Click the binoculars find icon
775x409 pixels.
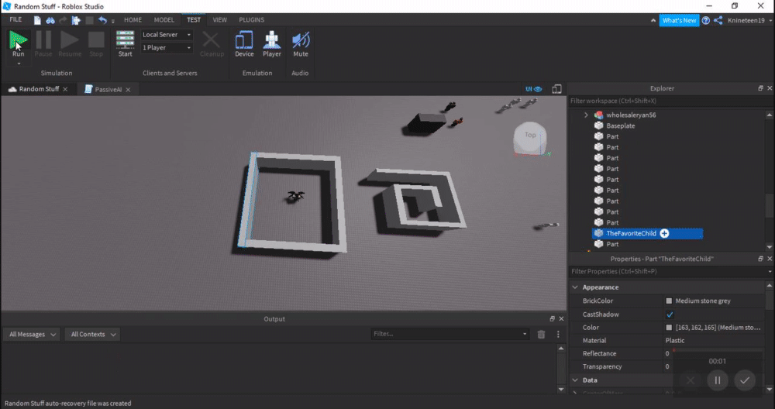click(x=50, y=20)
